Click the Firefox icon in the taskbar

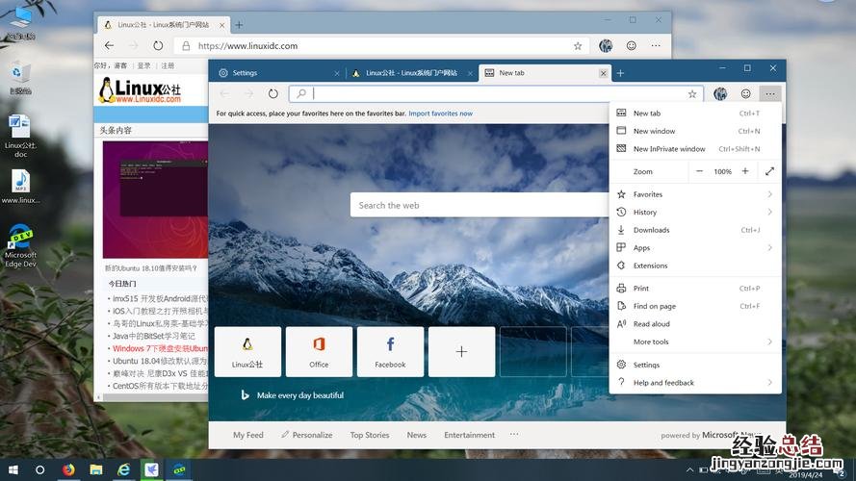click(x=68, y=469)
